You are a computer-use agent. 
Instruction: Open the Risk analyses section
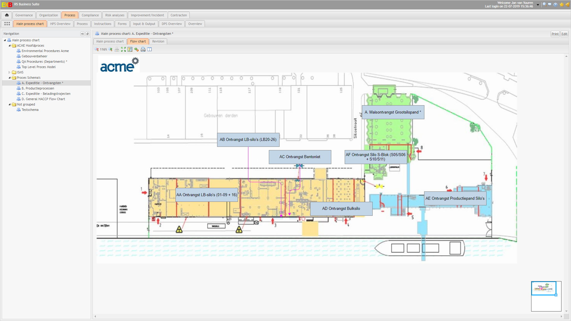point(114,15)
